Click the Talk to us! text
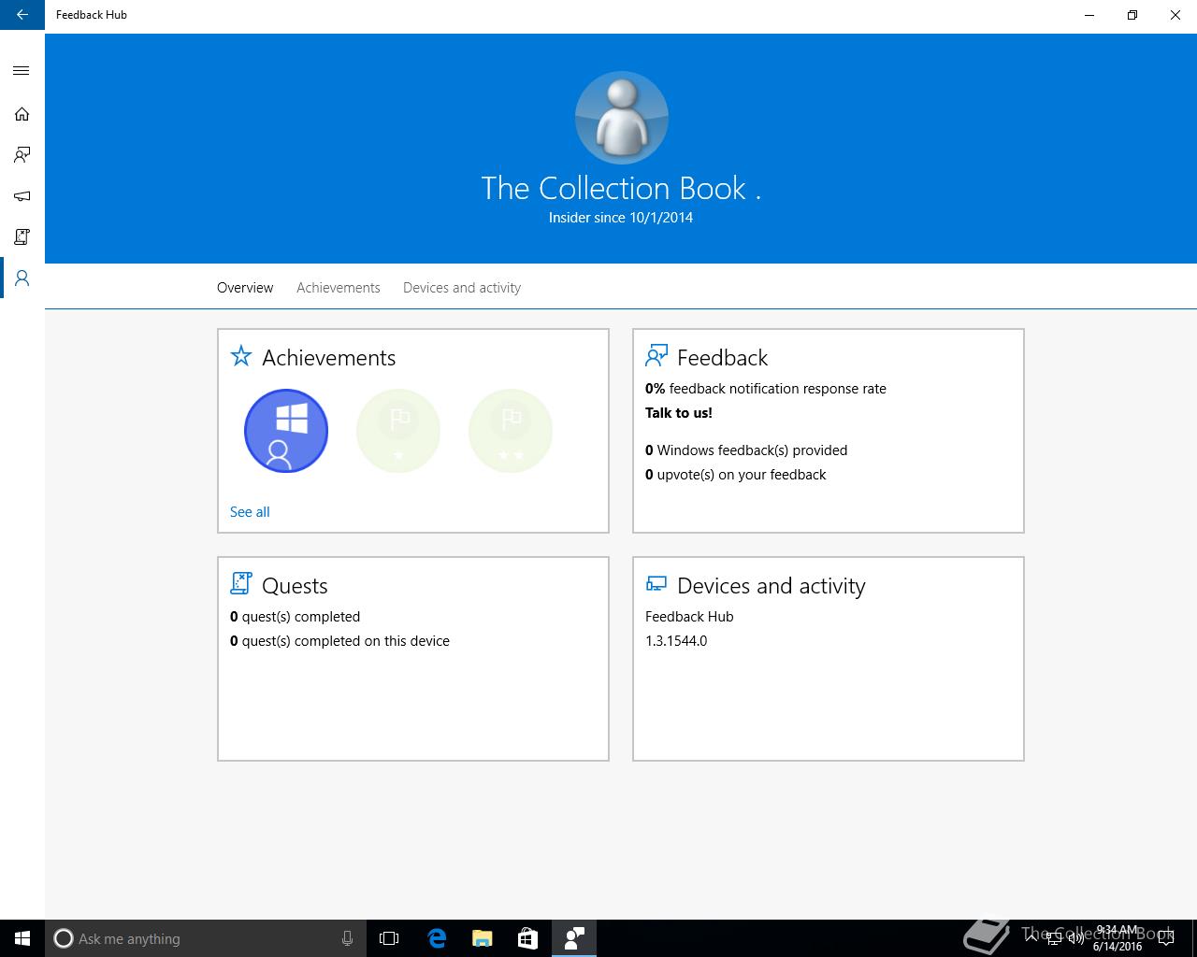 [679, 413]
